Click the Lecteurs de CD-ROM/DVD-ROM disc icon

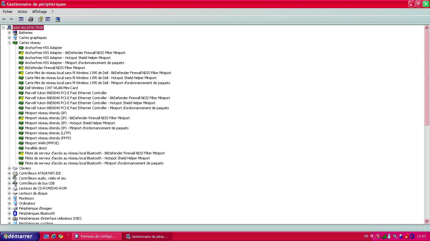15,188
